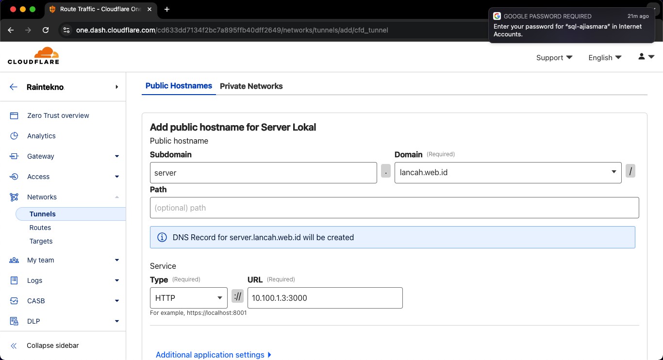Click the CASB icon in sidebar
The image size is (663, 360).
point(14,301)
